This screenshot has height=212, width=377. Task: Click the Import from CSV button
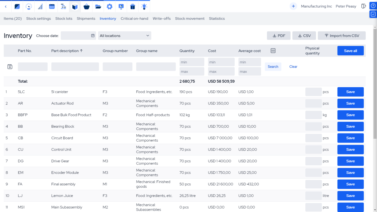coord(342,35)
